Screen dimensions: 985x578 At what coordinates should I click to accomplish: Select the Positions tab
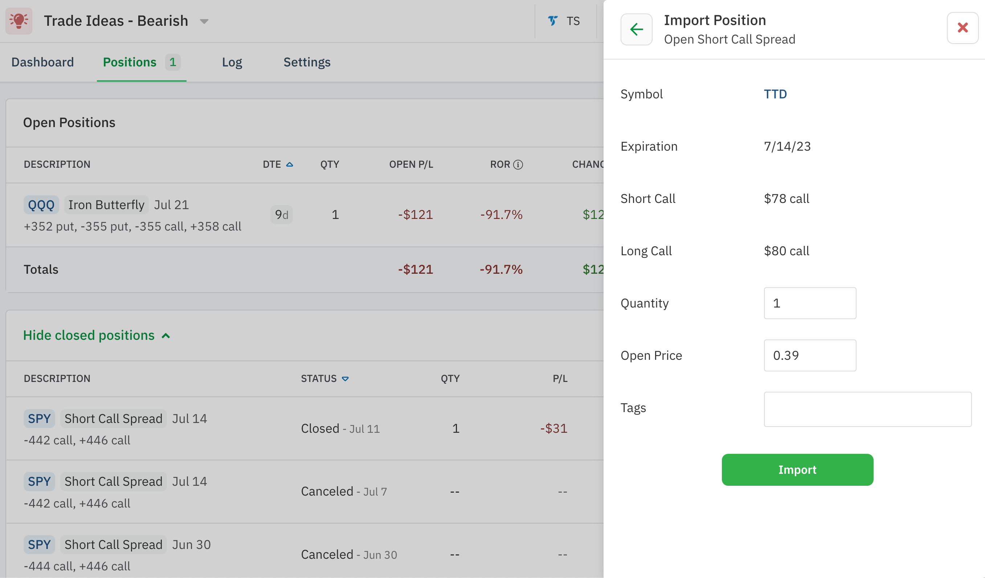click(x=130, y=62)
